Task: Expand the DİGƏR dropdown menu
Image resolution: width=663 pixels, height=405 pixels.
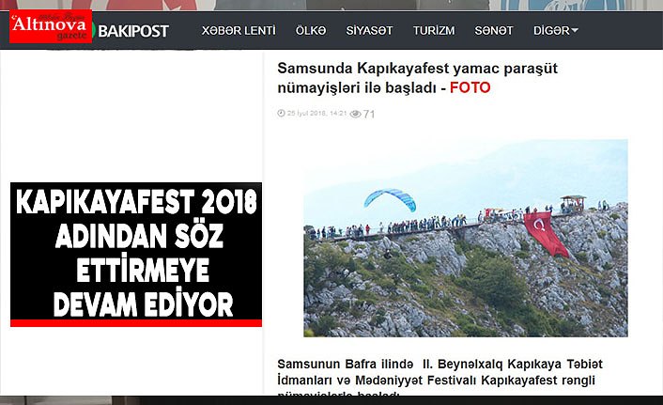Action: [556, 30]
